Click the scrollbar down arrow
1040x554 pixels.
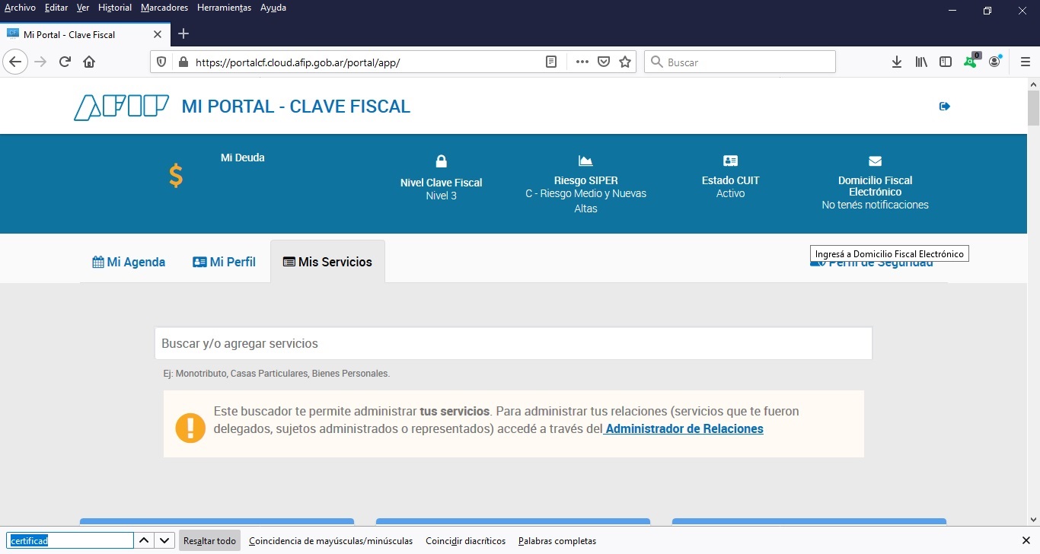(1033, 520)
